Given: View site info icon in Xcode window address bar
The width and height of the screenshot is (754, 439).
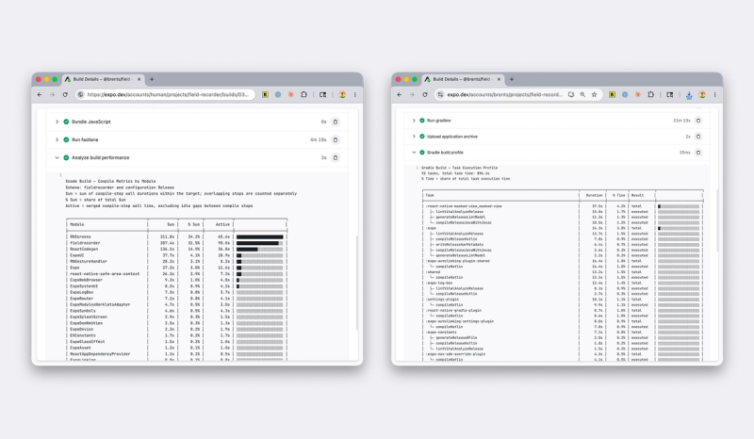Looking at the screenshot, I should point(81,95).
